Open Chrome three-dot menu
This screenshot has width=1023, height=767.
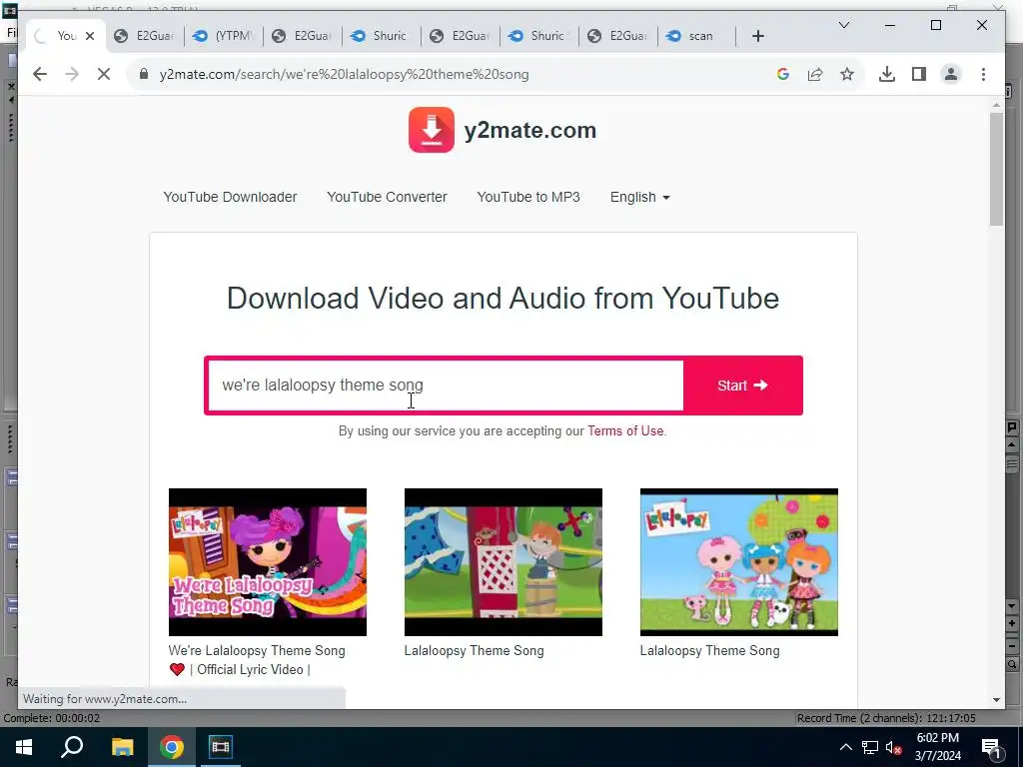point(983,74)
